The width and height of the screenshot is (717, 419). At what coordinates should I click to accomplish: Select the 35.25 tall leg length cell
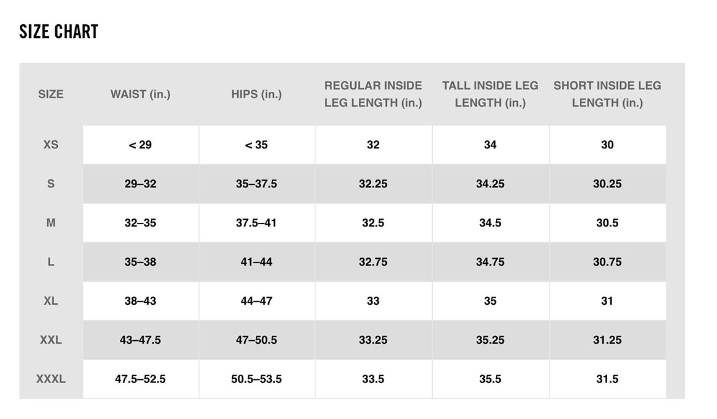(490, 340)
